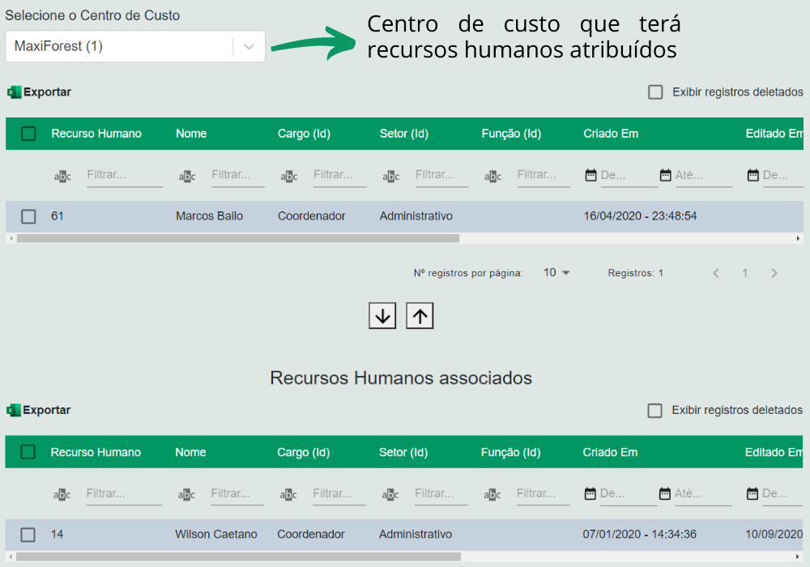Image resolution: width=810 pixels, height=567 pixels.
Task: Click the calendar icon beside the top 'De...' date filter
Action: tap(590, 175)
